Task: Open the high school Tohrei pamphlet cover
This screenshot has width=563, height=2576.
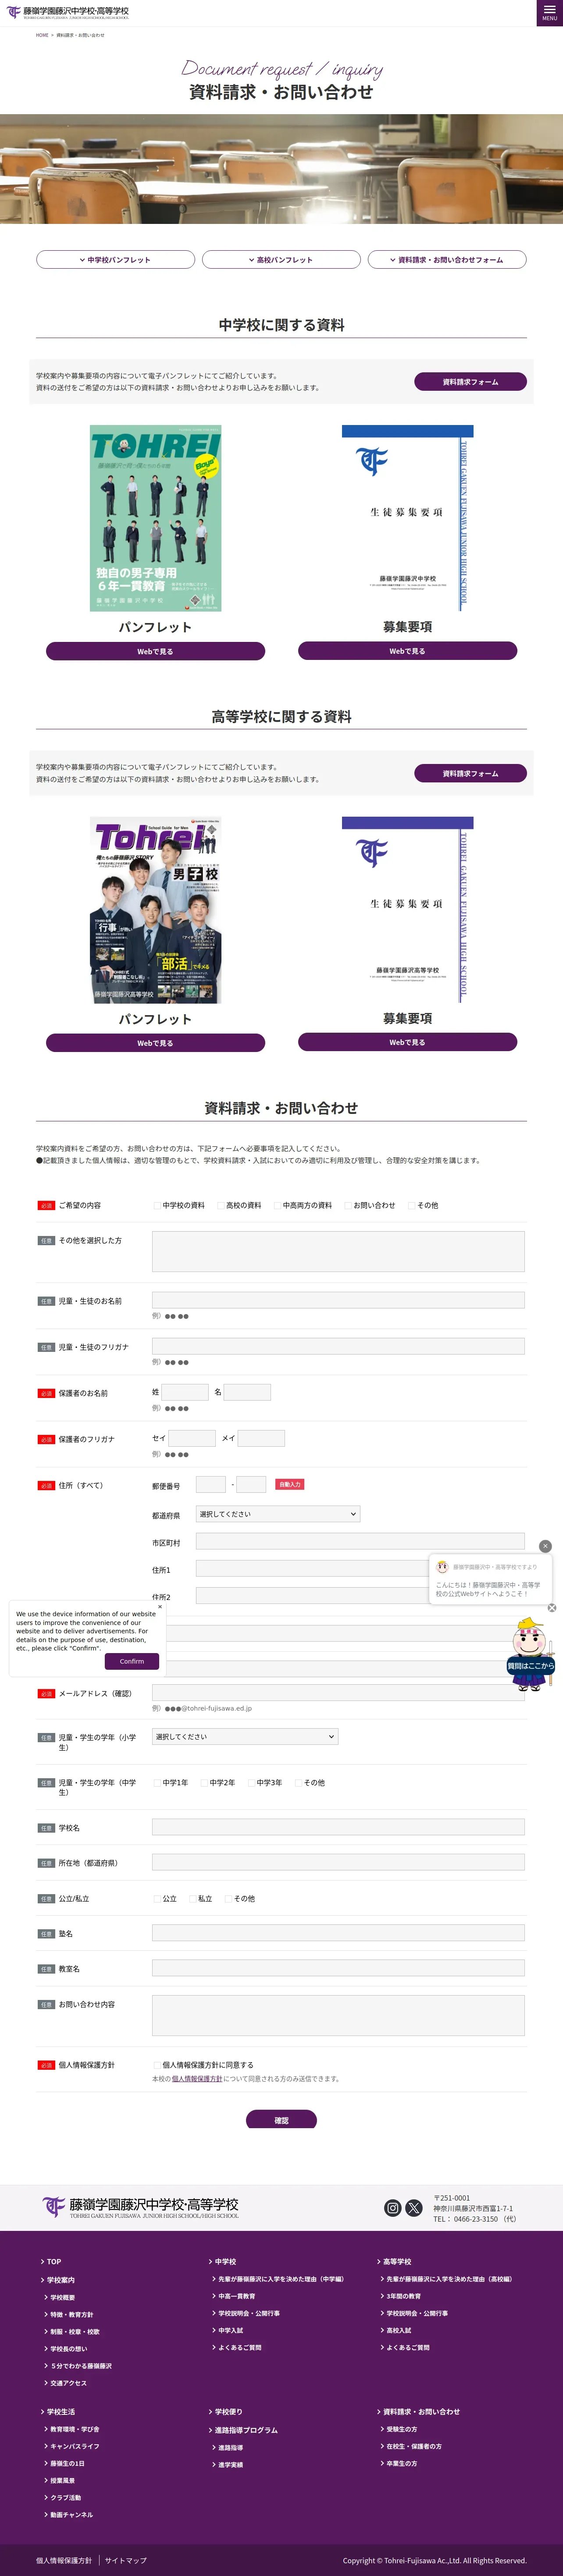Action: click(156, 910)
